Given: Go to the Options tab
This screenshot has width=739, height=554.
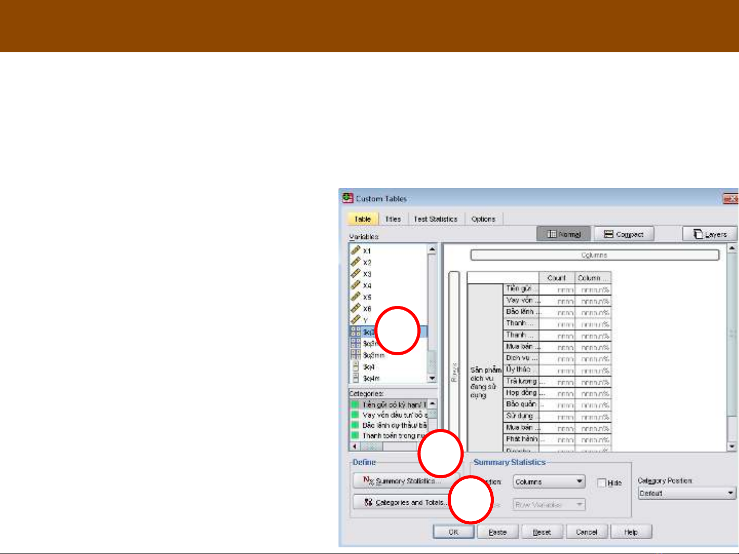Looking at the screenshot, I should click(483, 219).
